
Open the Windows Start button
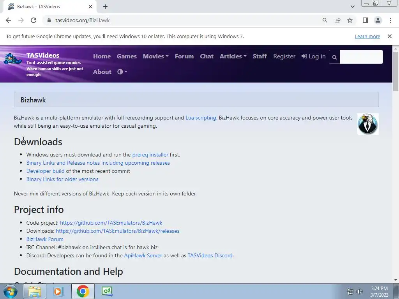(11, 291)
